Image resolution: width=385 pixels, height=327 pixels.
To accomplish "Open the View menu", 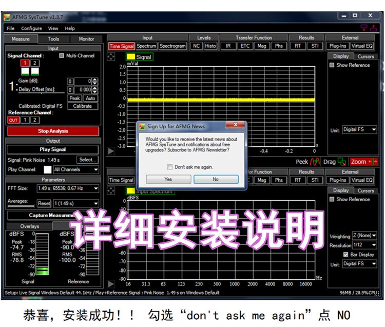I will click(x=53, y=28).
